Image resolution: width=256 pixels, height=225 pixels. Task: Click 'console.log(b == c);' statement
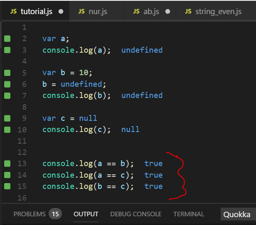(x=88, y=186)
